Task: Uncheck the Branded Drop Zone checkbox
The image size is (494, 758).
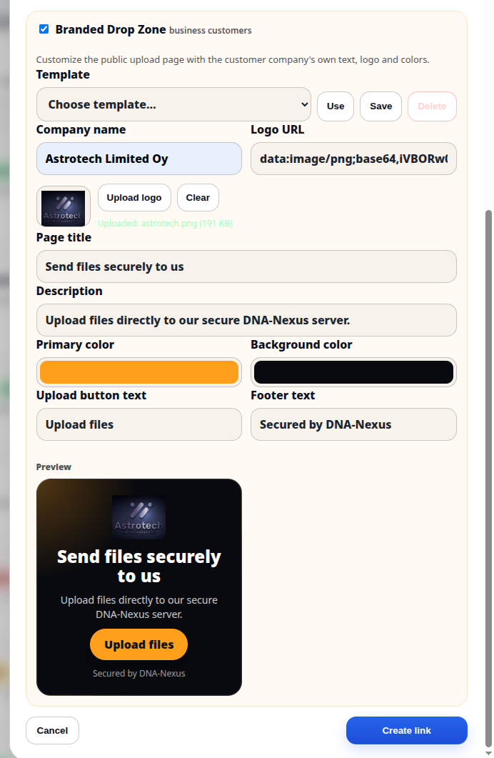Action: click(x=44, y=29)
